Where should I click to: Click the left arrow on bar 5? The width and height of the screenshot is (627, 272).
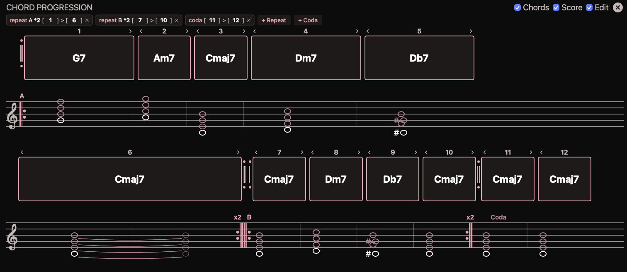tap(368, 31)
